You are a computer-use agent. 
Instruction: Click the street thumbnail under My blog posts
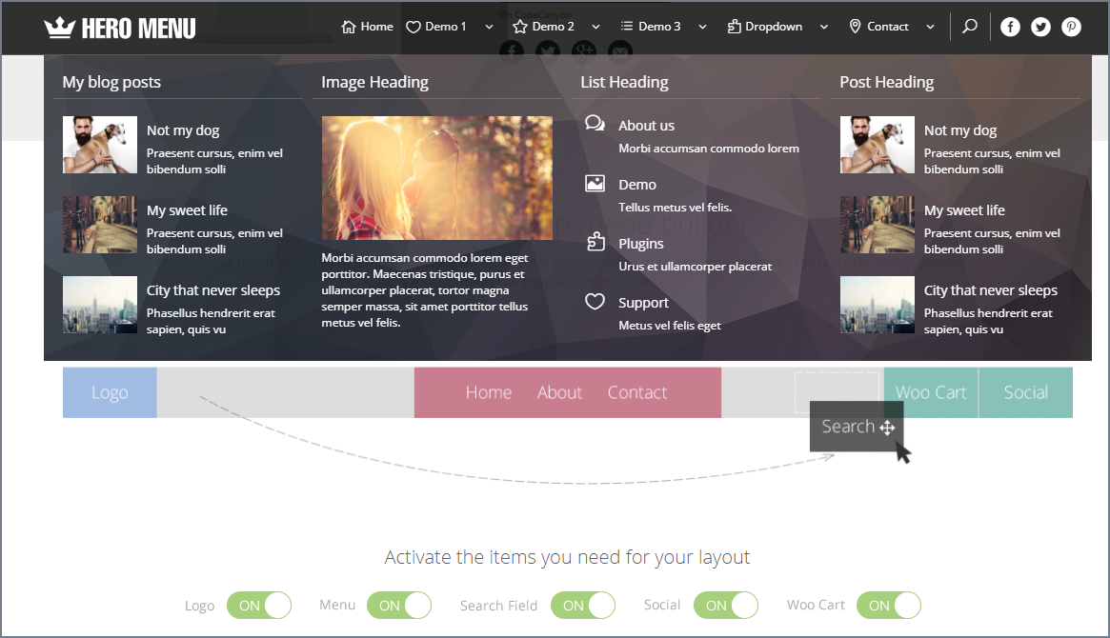tap(100, 225)
